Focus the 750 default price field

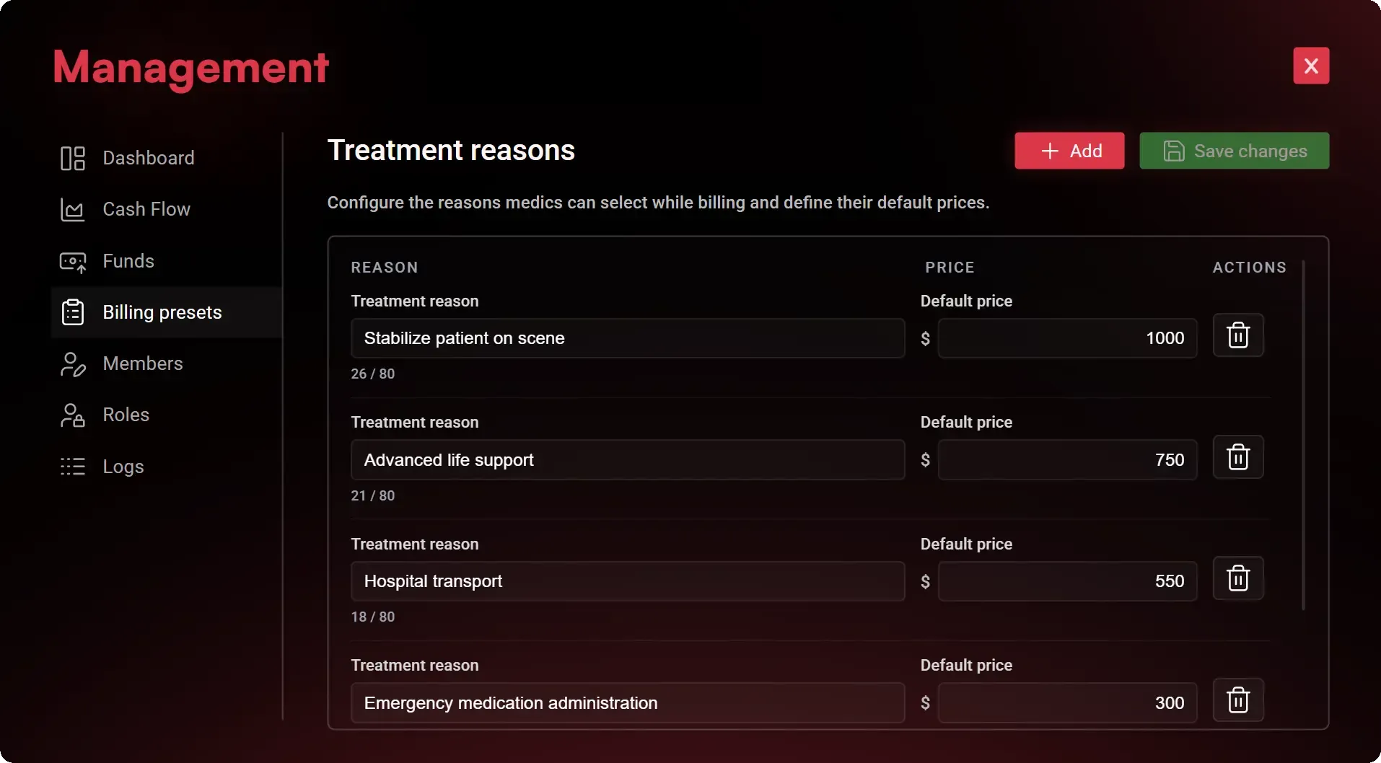[x=1066, y=460]
